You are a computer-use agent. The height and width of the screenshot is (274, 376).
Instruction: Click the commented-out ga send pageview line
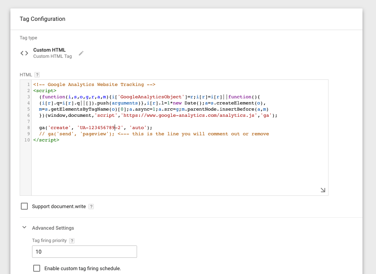[154, 134]
